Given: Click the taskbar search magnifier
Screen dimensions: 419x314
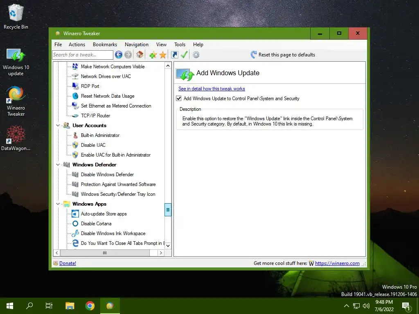Looking at the screenshot, I should 29,306.
